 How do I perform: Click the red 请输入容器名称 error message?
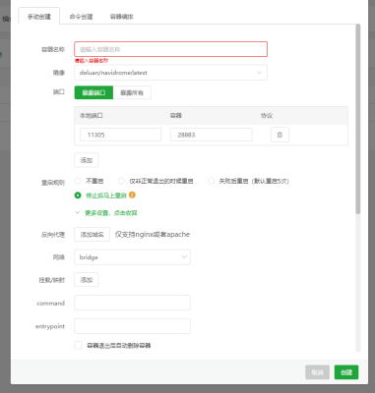(92, 61)
